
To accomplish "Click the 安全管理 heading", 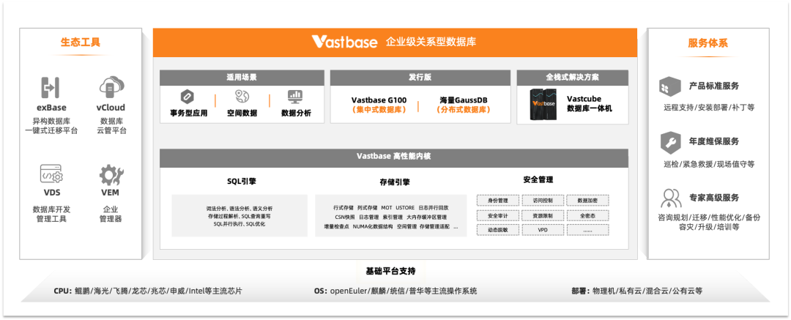I will point(538,179).
